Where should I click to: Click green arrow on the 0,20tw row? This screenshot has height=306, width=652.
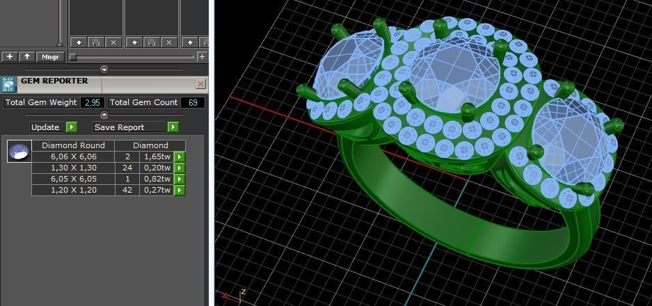point(180,168)
